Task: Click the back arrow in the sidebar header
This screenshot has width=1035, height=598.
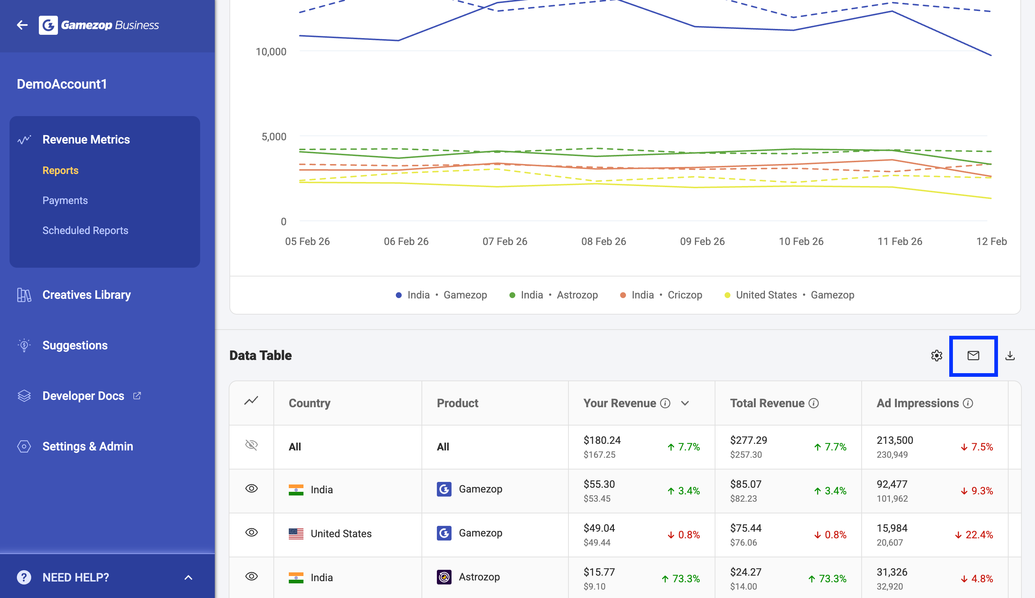Action: click(x=22, y=25)
